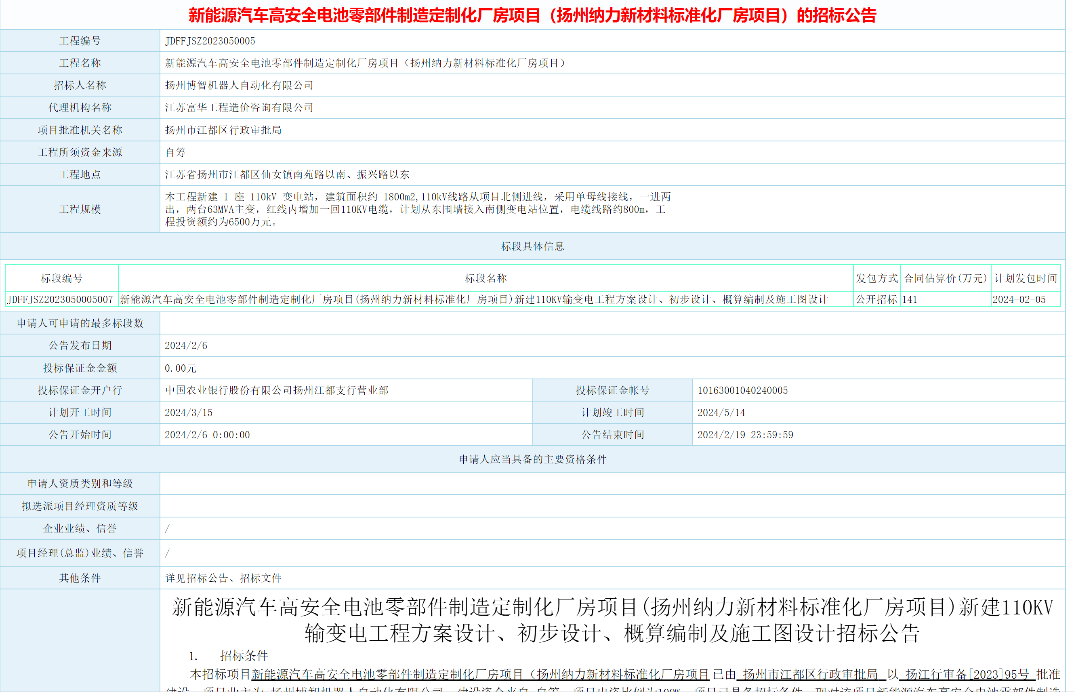Click the 工程名称 row label
This screenshot has height=692, width=1074.
[x=80, y=63]
